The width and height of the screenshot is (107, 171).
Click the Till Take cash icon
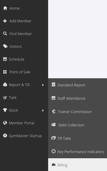[x=53, y=138]
